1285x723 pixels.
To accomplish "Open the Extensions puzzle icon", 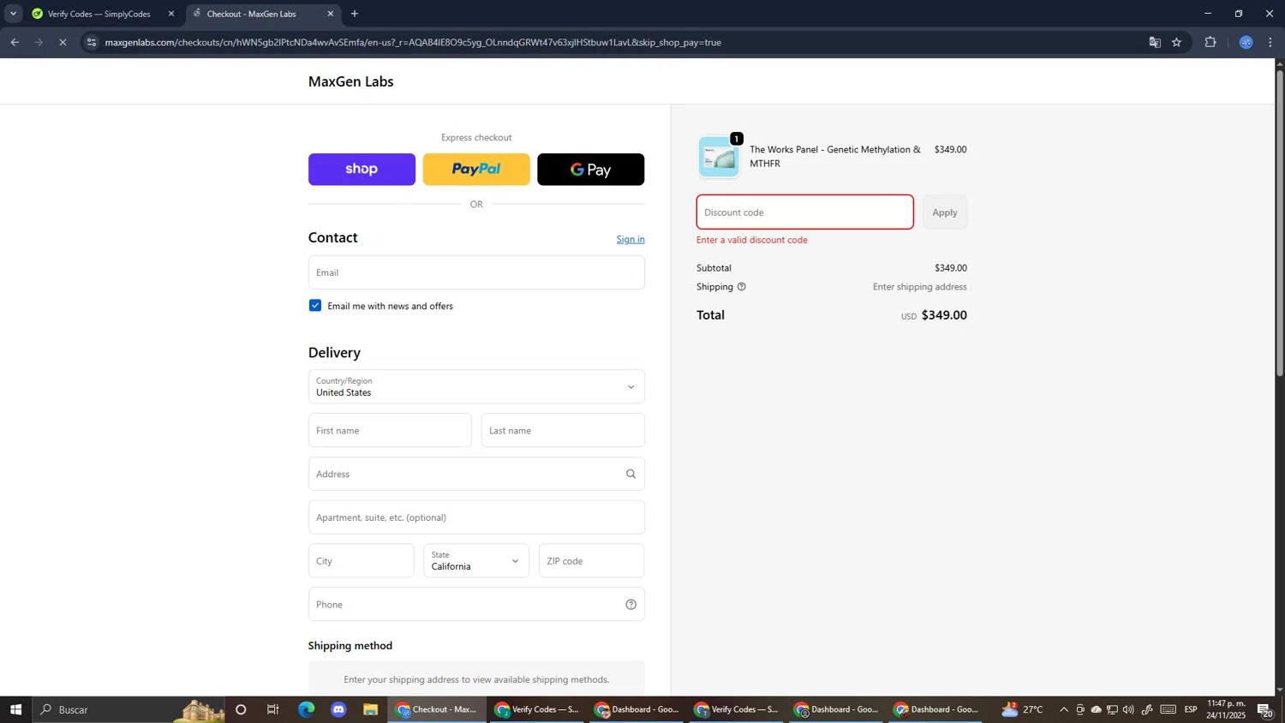I will point(1210,42).
